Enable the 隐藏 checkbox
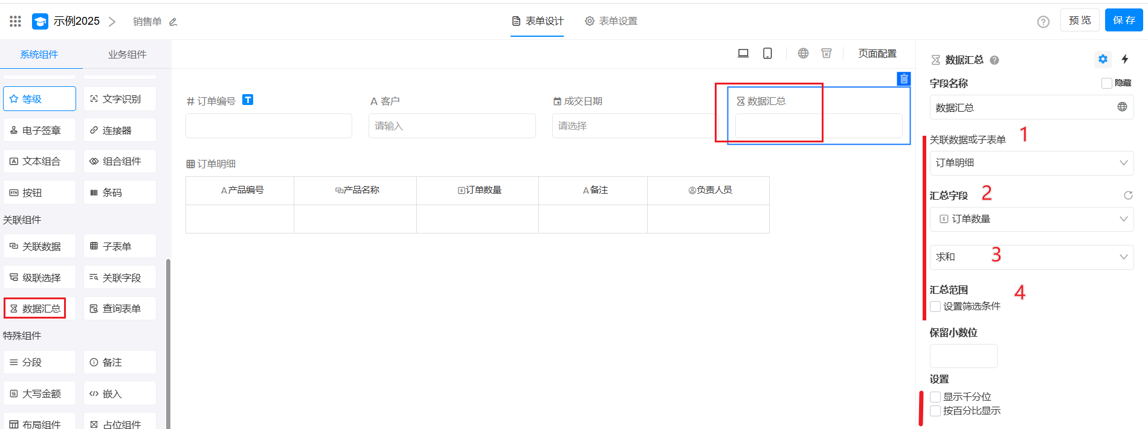 pyautogui.click(x=1107, y=83)
